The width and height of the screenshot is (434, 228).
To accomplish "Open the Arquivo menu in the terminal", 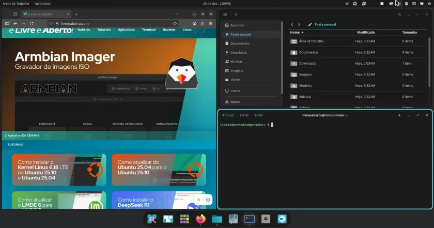I will (x=228, y=115).
